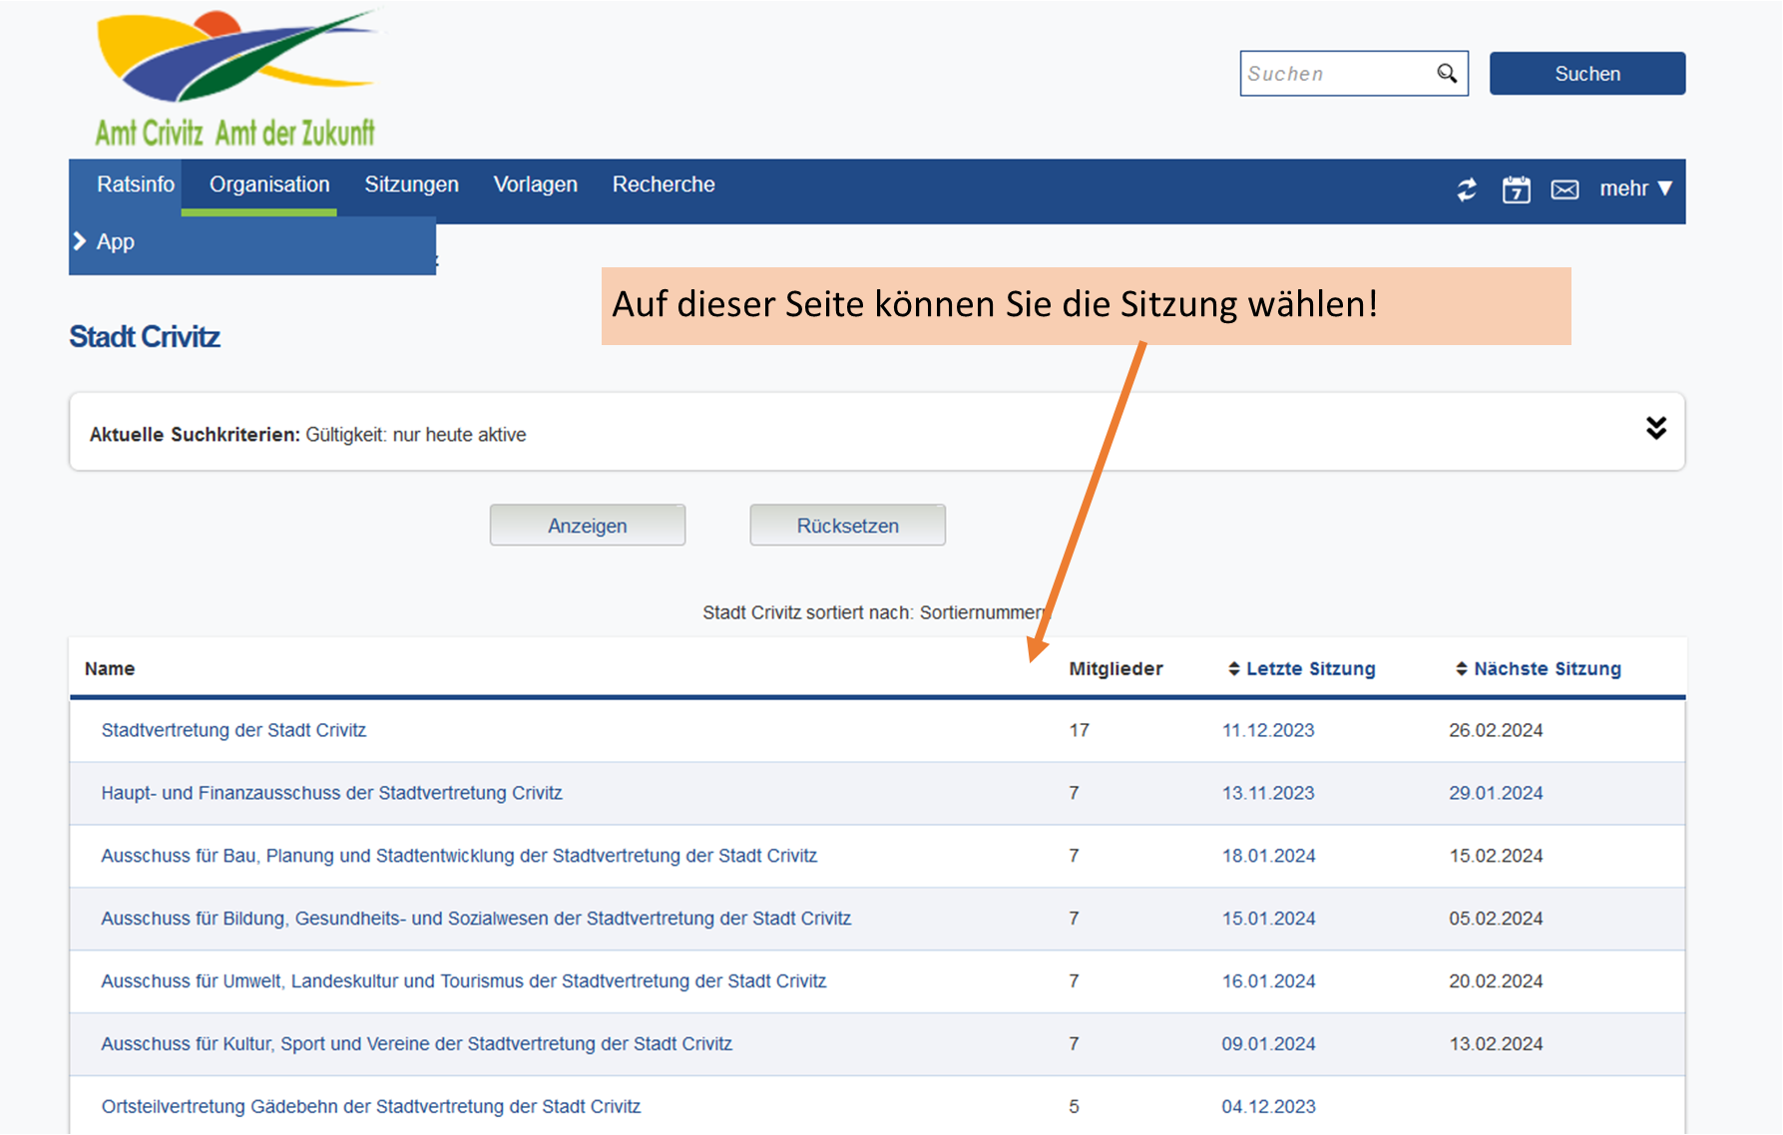This screenshot has width=1783, height=1135.
Task: Open the Vorlagen menu item
Action: coord(535,185)
